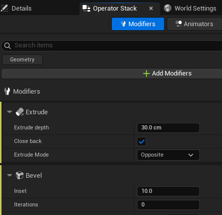
Task: Click the green plus icon
Action: tap(146, 74)
